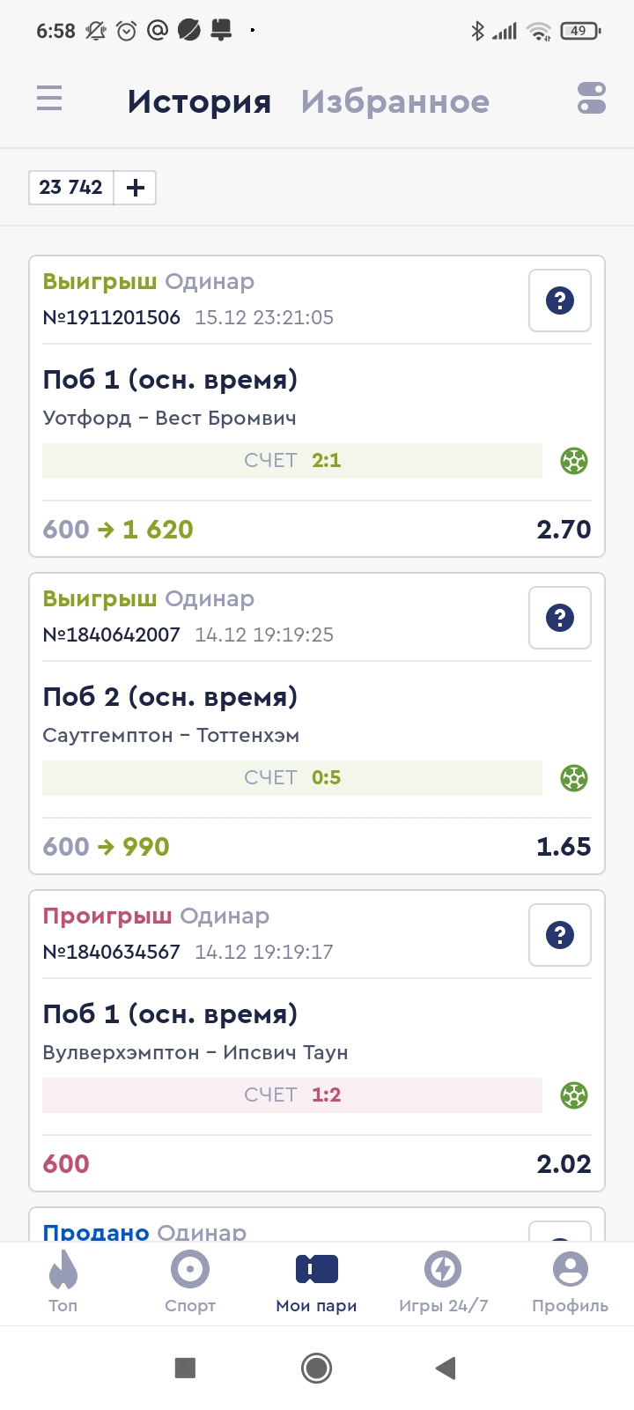Toggle the view switch in the header
The height and width of the screenshot is (1410, 634).
click(591, 98)
